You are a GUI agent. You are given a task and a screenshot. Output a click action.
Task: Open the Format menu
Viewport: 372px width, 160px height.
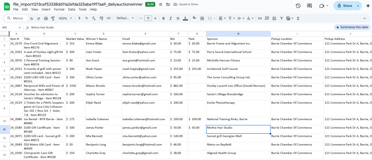point(59,9)
